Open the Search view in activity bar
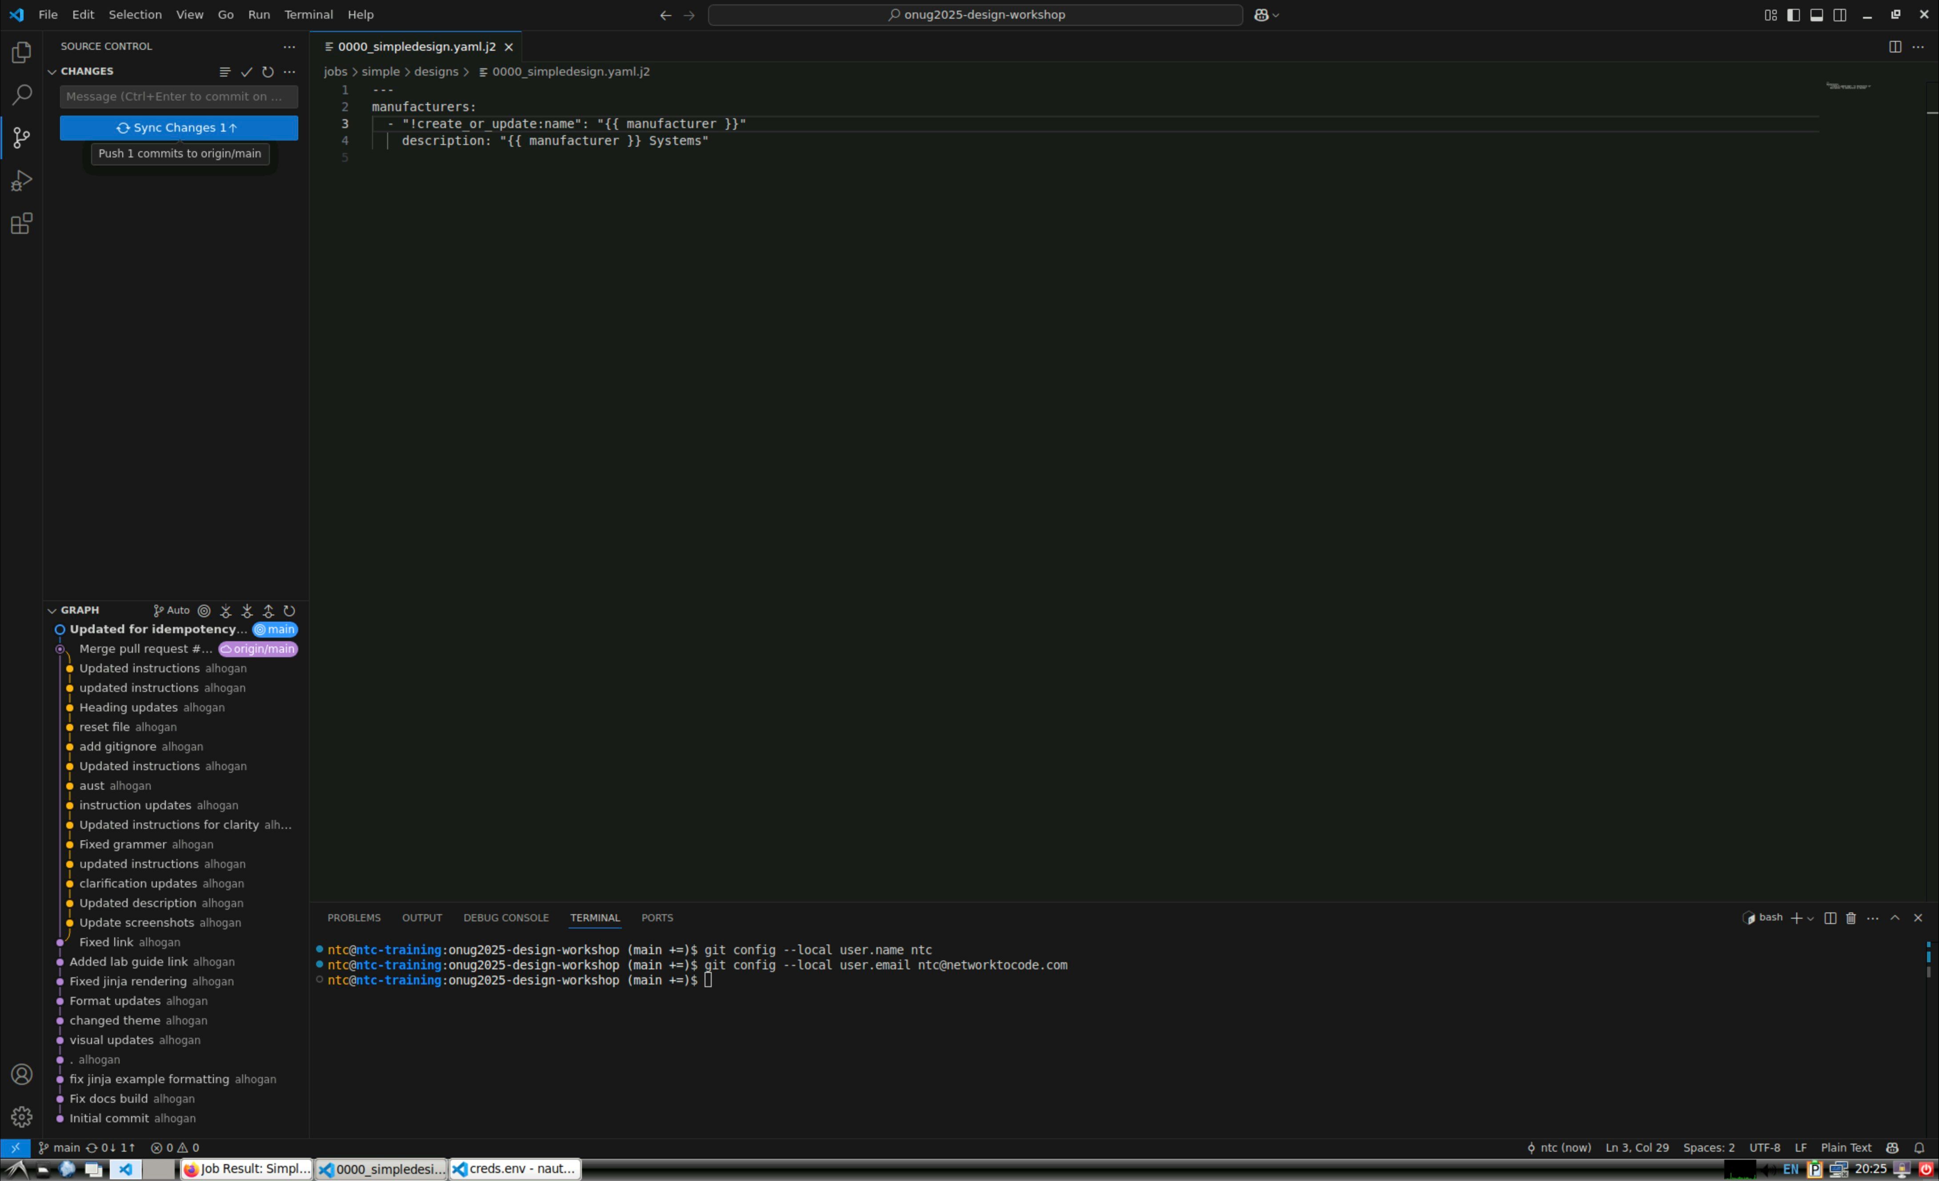Viewport: 1939px width, 1181px height. click(x=21, y=95)
